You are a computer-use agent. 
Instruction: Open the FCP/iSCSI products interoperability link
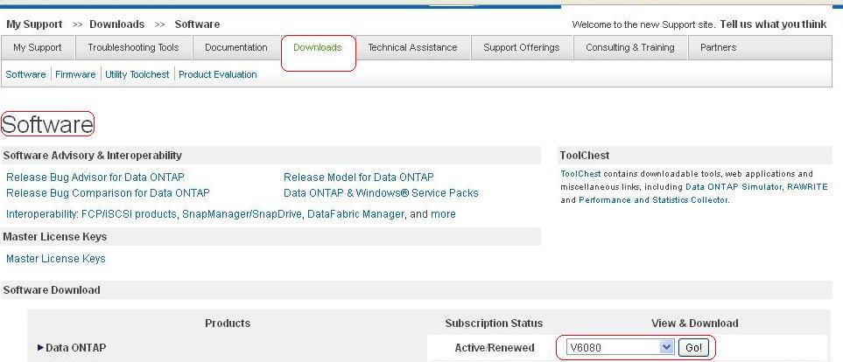(129, 214)
